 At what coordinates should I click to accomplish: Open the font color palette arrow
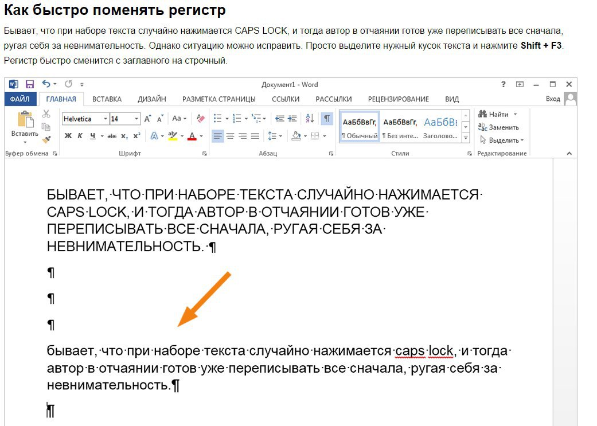click(x=201, y=136)
